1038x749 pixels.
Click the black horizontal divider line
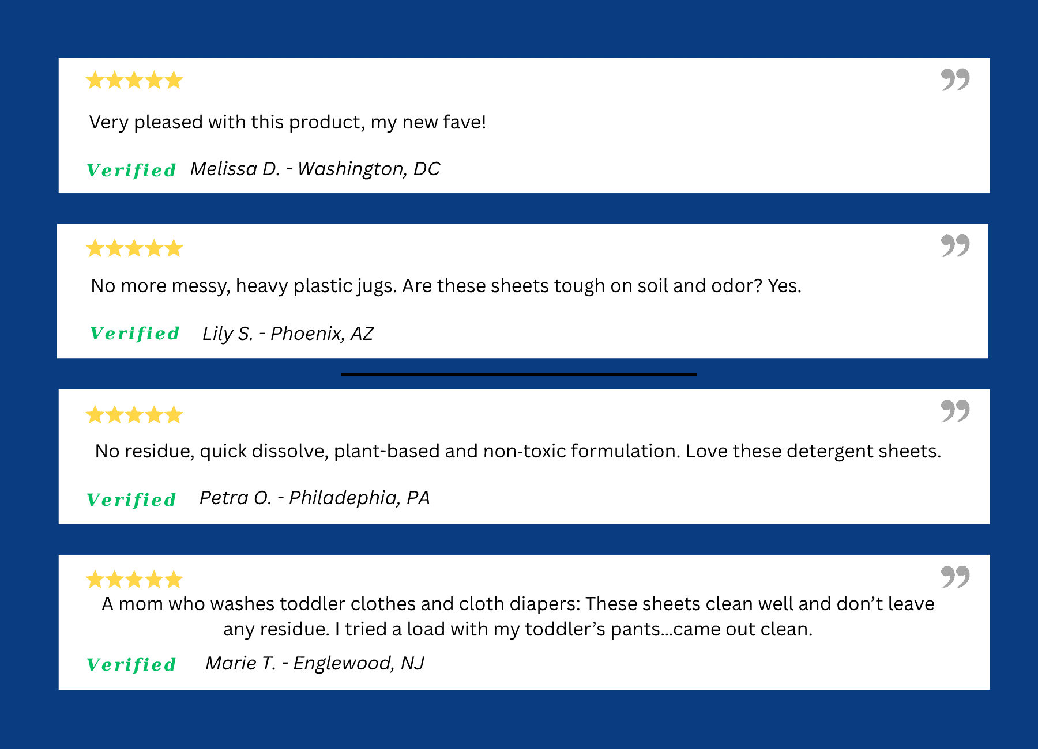tap(518, 374)
